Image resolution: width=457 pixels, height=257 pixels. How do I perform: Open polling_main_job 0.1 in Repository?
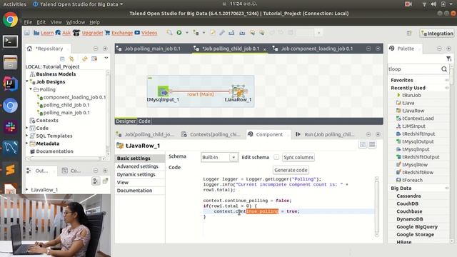tap(66, 113)
